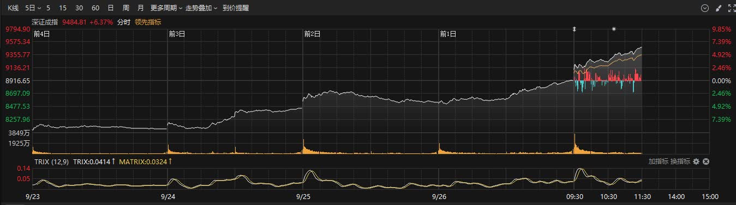Click the 14:00 time label
Screen dimensions: 736x205
(x=676, y=196)
